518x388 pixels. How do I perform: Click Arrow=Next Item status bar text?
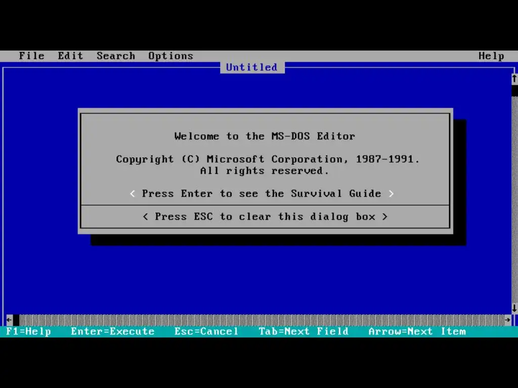pos(417,331)
